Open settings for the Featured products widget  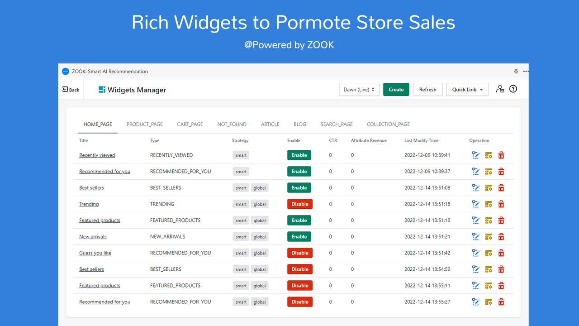(x=489, y=220)
